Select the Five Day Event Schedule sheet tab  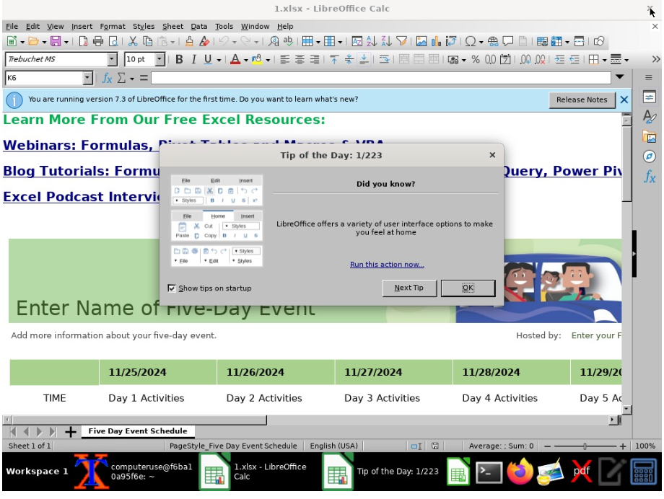click(138, 431)
